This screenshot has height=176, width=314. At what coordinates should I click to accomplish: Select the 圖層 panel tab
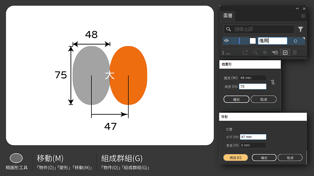(228, 16)
